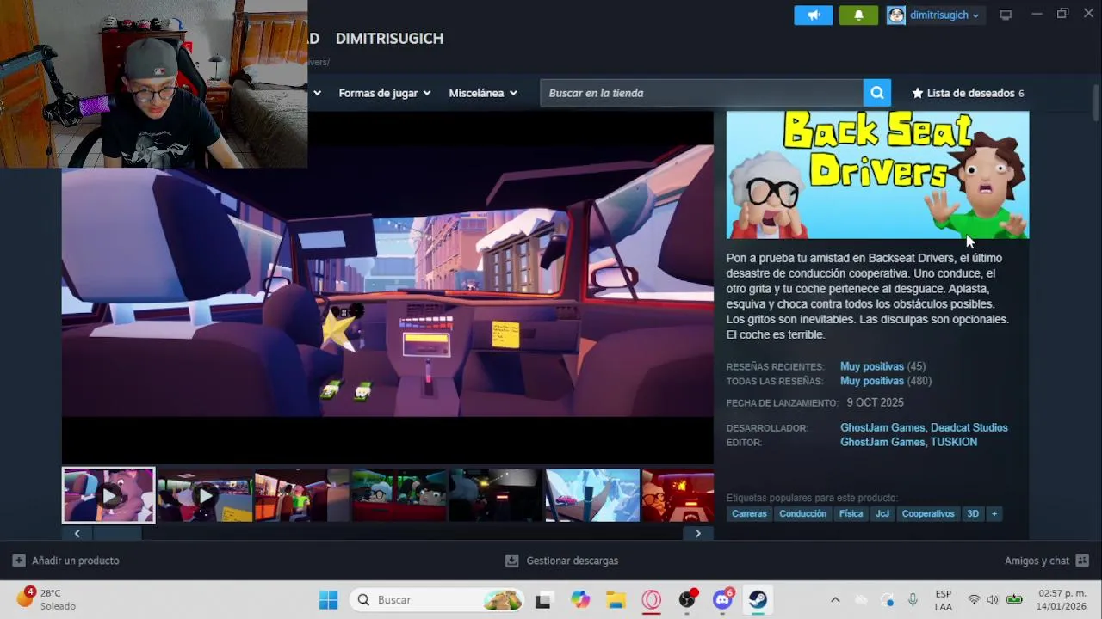This screenshot has width=1102, height=619.
Task: Click the page vertical scrollbar
Action: [x=1095, y=104]
